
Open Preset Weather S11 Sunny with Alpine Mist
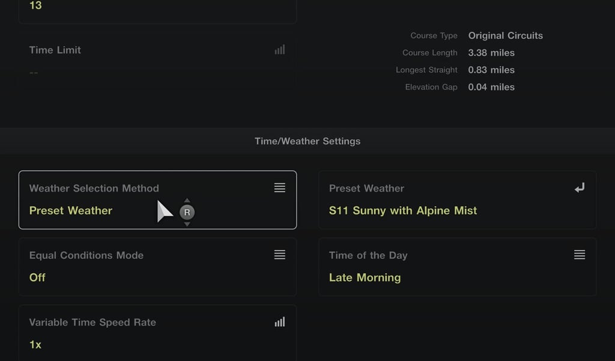coord(456,200)
